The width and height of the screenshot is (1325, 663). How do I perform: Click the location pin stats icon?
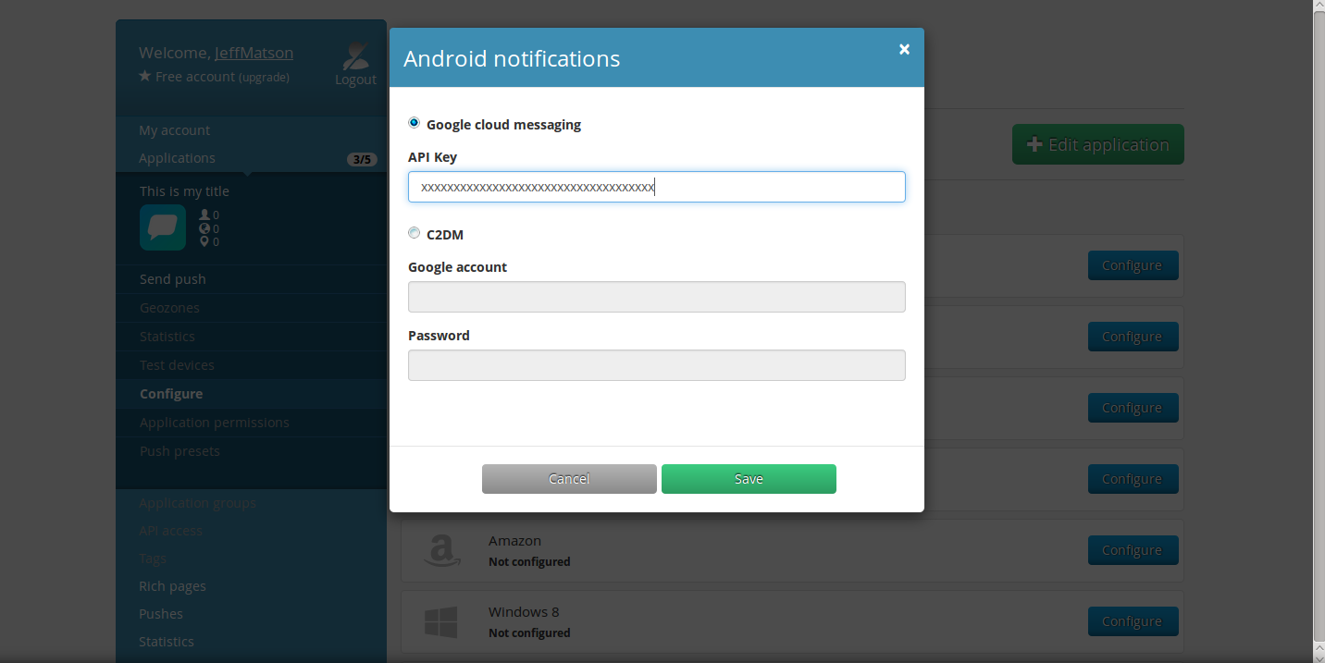coord(204,242)
